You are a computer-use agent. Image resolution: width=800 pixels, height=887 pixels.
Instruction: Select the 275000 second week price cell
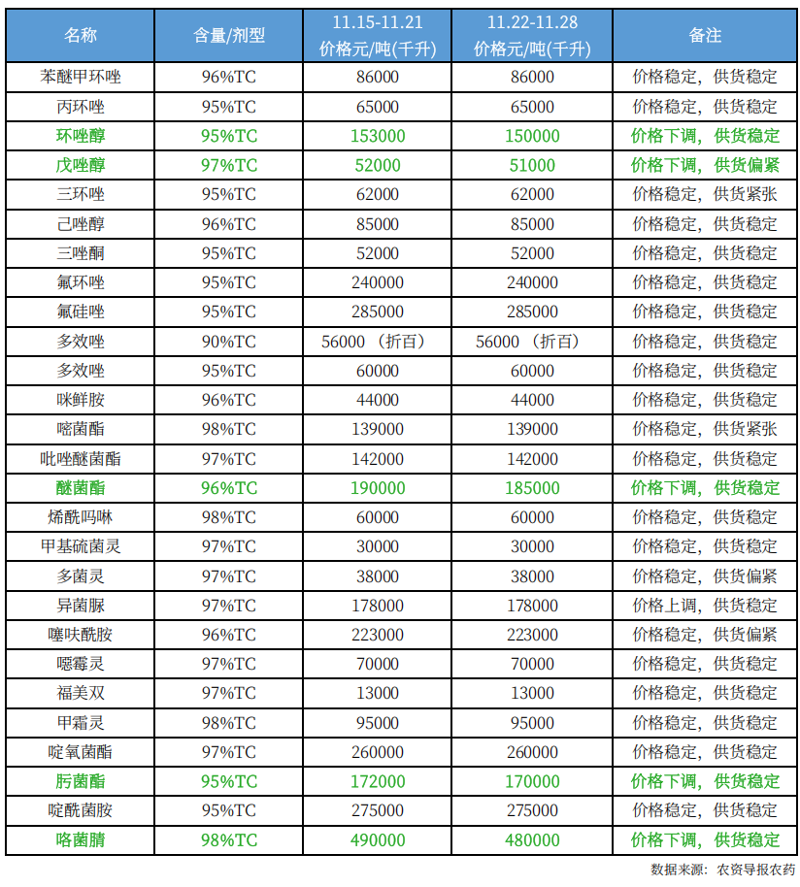click(532, 810)
